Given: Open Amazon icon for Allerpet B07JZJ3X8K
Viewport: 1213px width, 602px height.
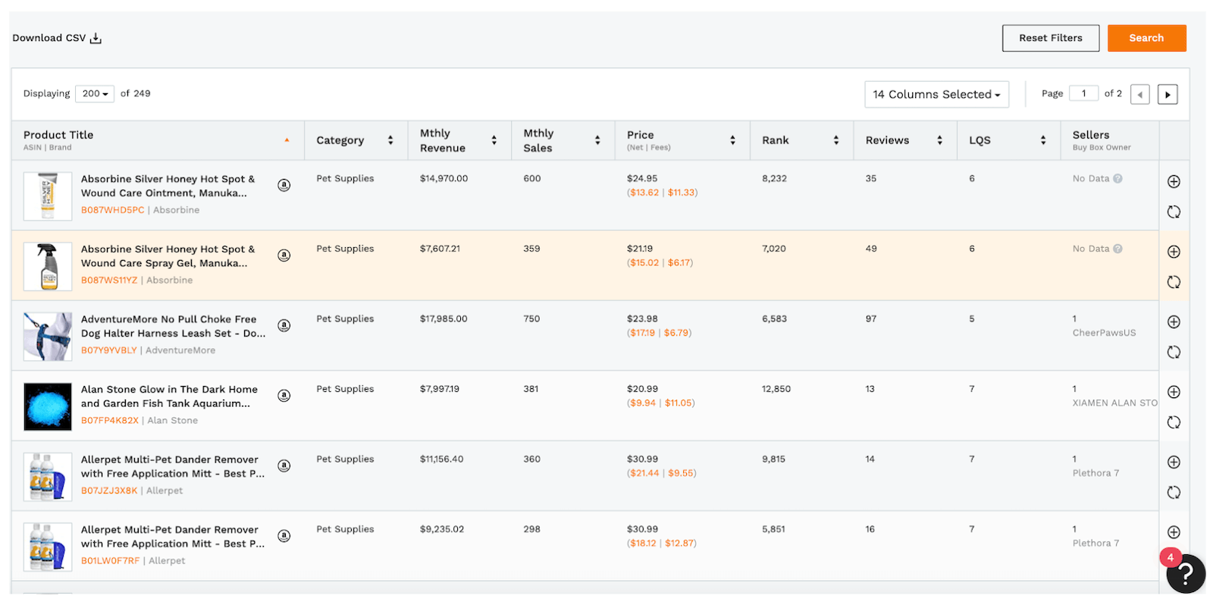Looking at the screenshot, I should [284, 466].
